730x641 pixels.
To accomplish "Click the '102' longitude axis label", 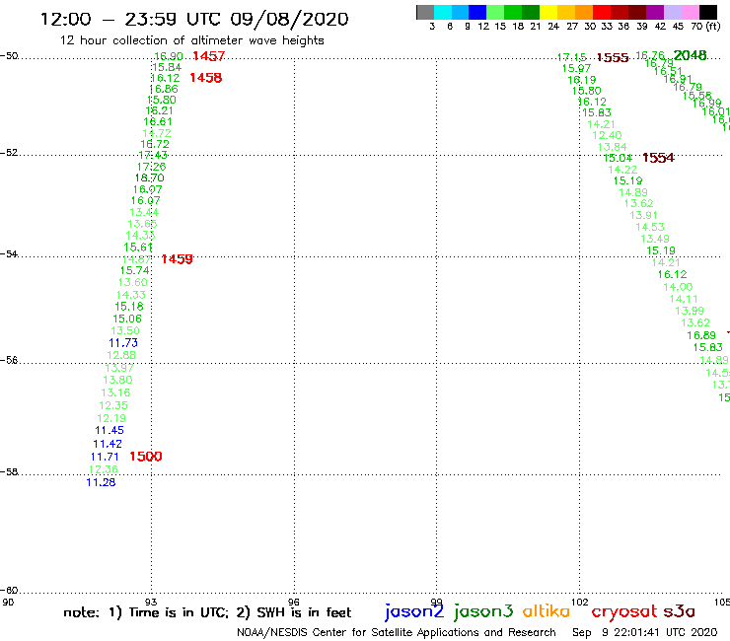I will coord(579,602).
